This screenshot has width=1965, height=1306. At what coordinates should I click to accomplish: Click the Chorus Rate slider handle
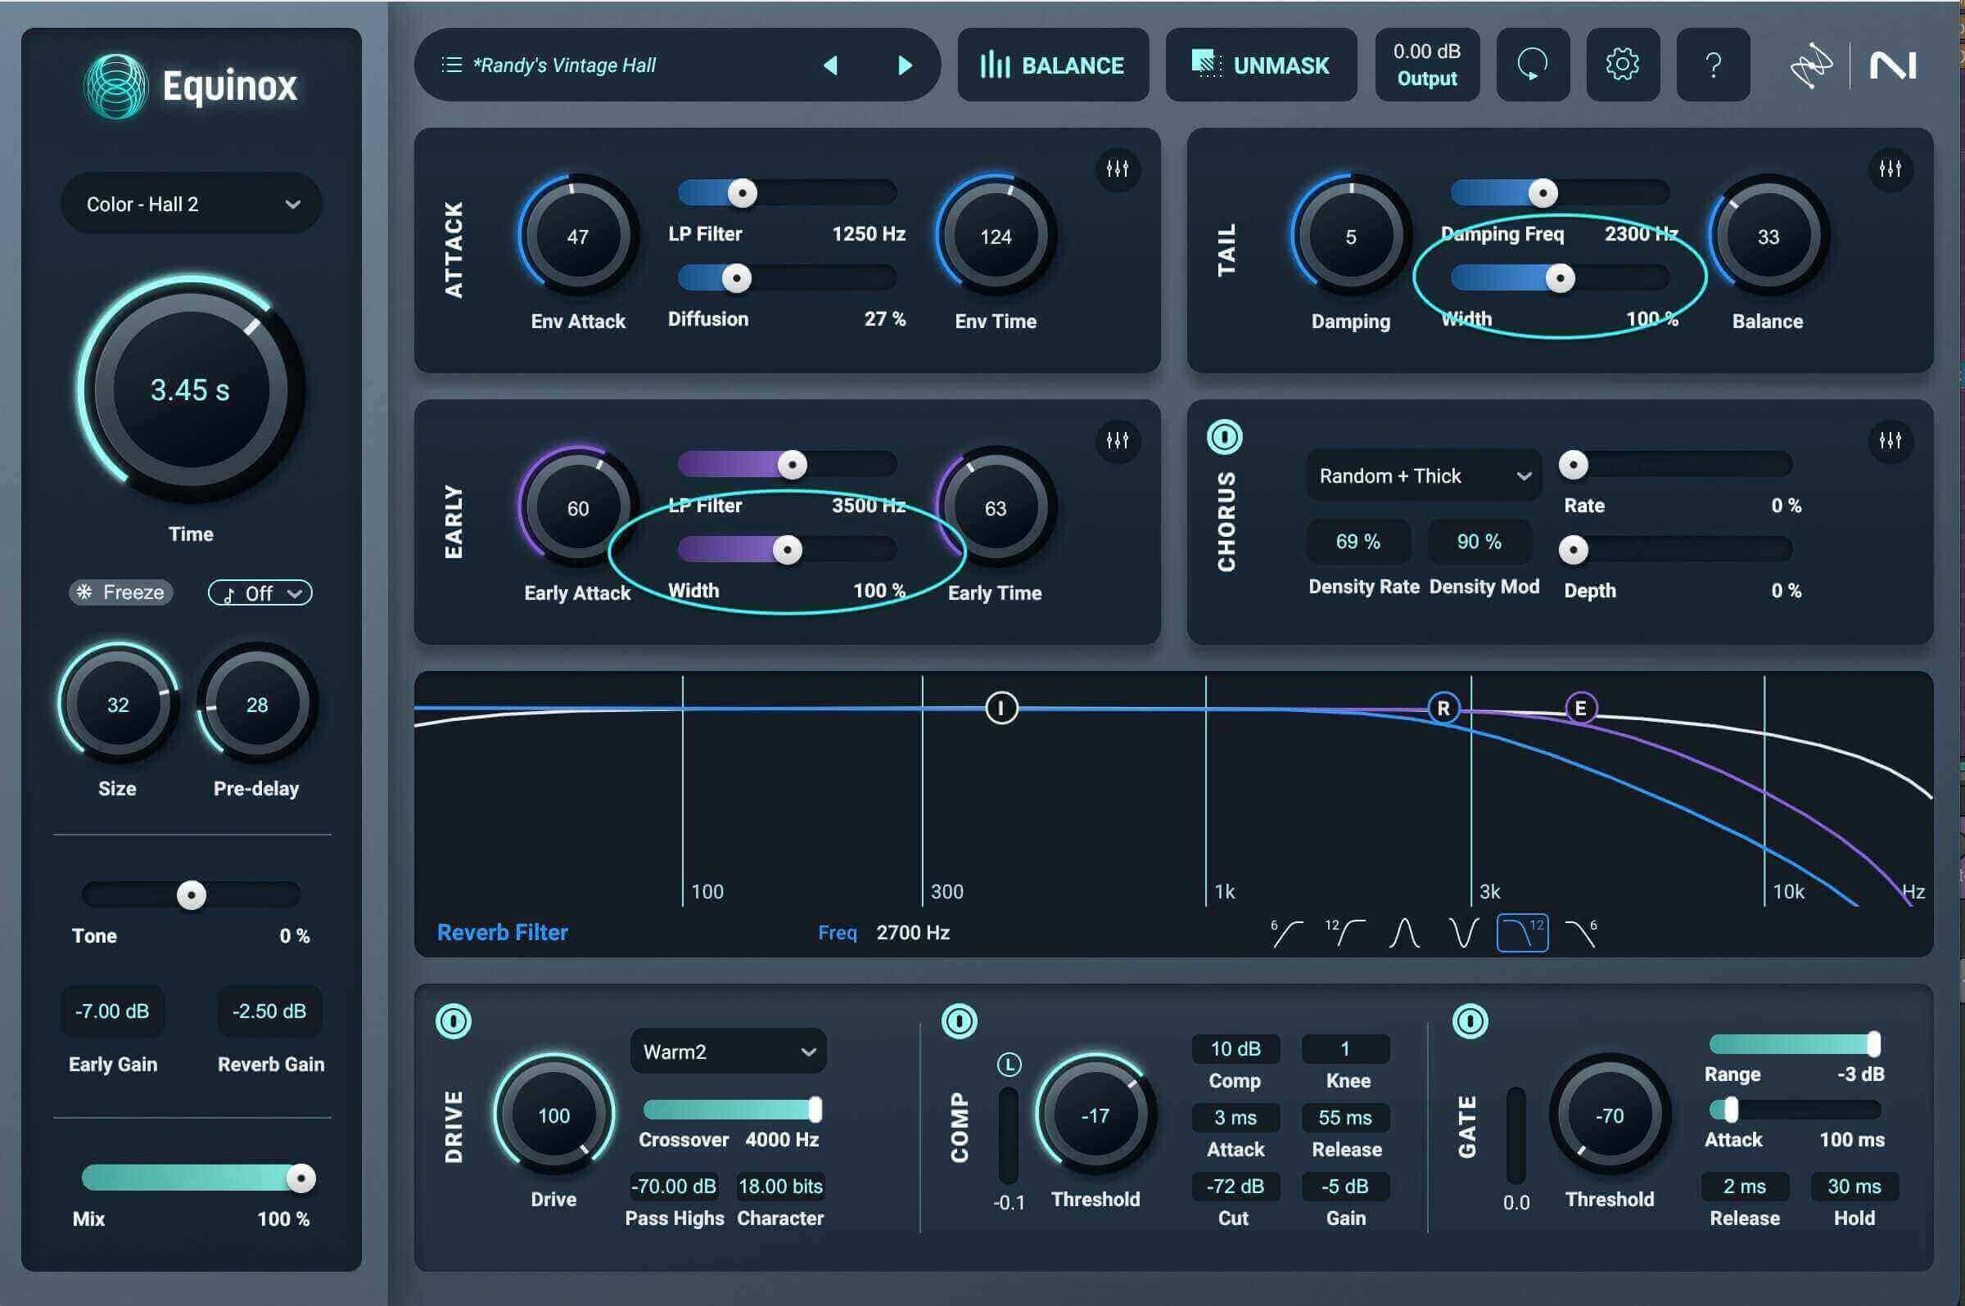(1574, 465)
